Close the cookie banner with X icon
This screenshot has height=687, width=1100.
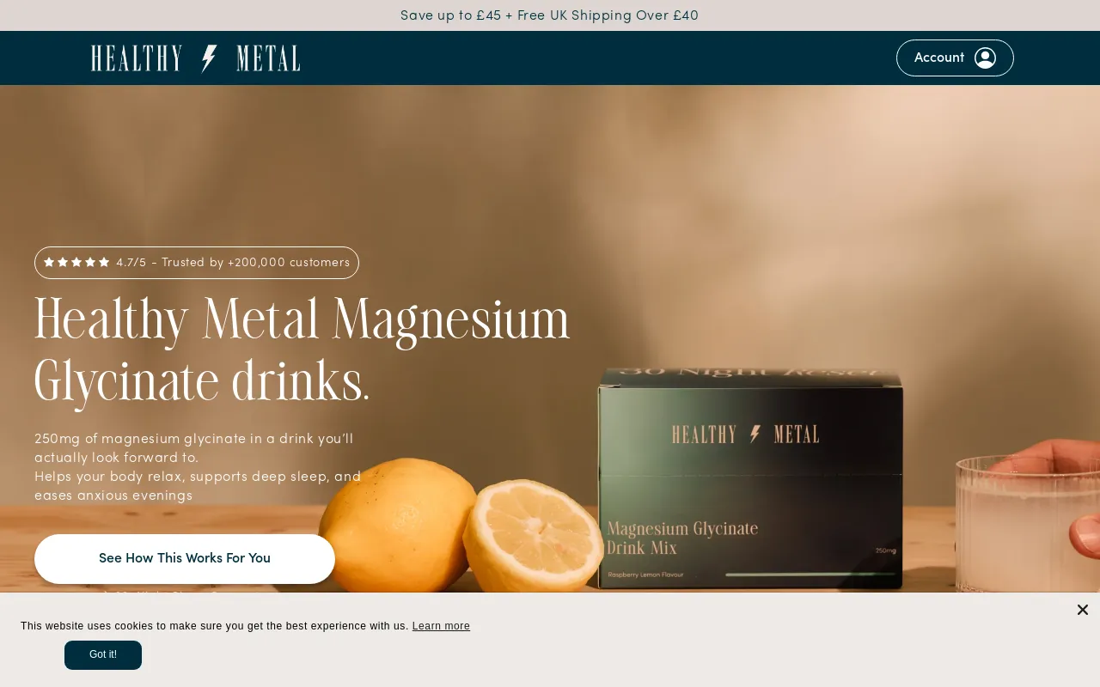[x=1082, y=610]
